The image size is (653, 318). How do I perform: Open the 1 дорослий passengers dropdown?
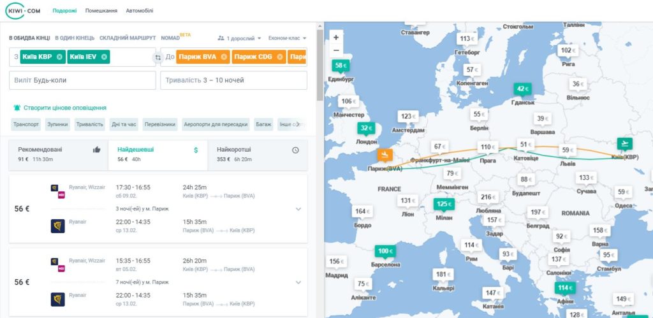[240, 38]
